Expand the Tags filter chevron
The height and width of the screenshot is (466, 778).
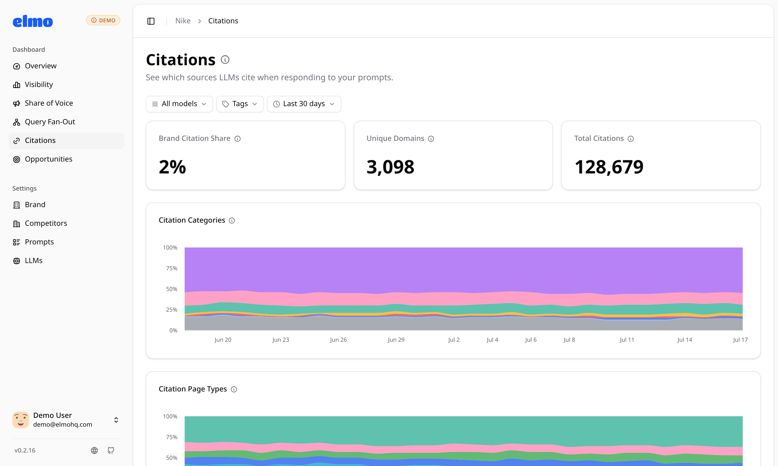[x=255, y=104]
